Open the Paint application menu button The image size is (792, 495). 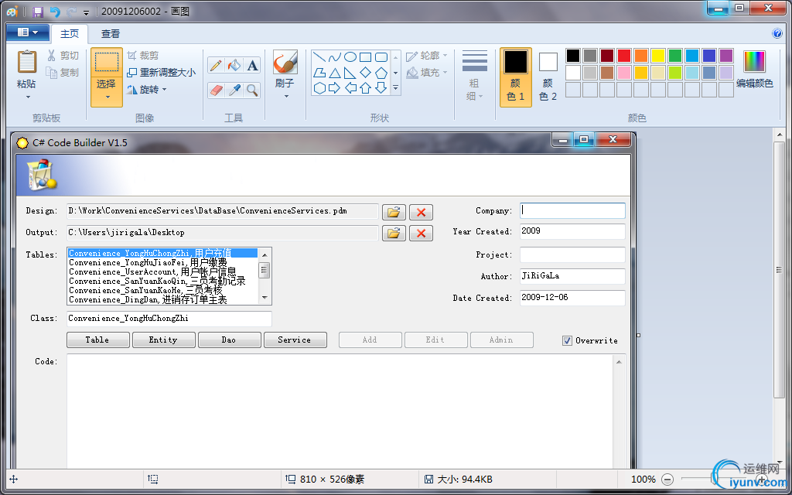[x=27, y=32]
